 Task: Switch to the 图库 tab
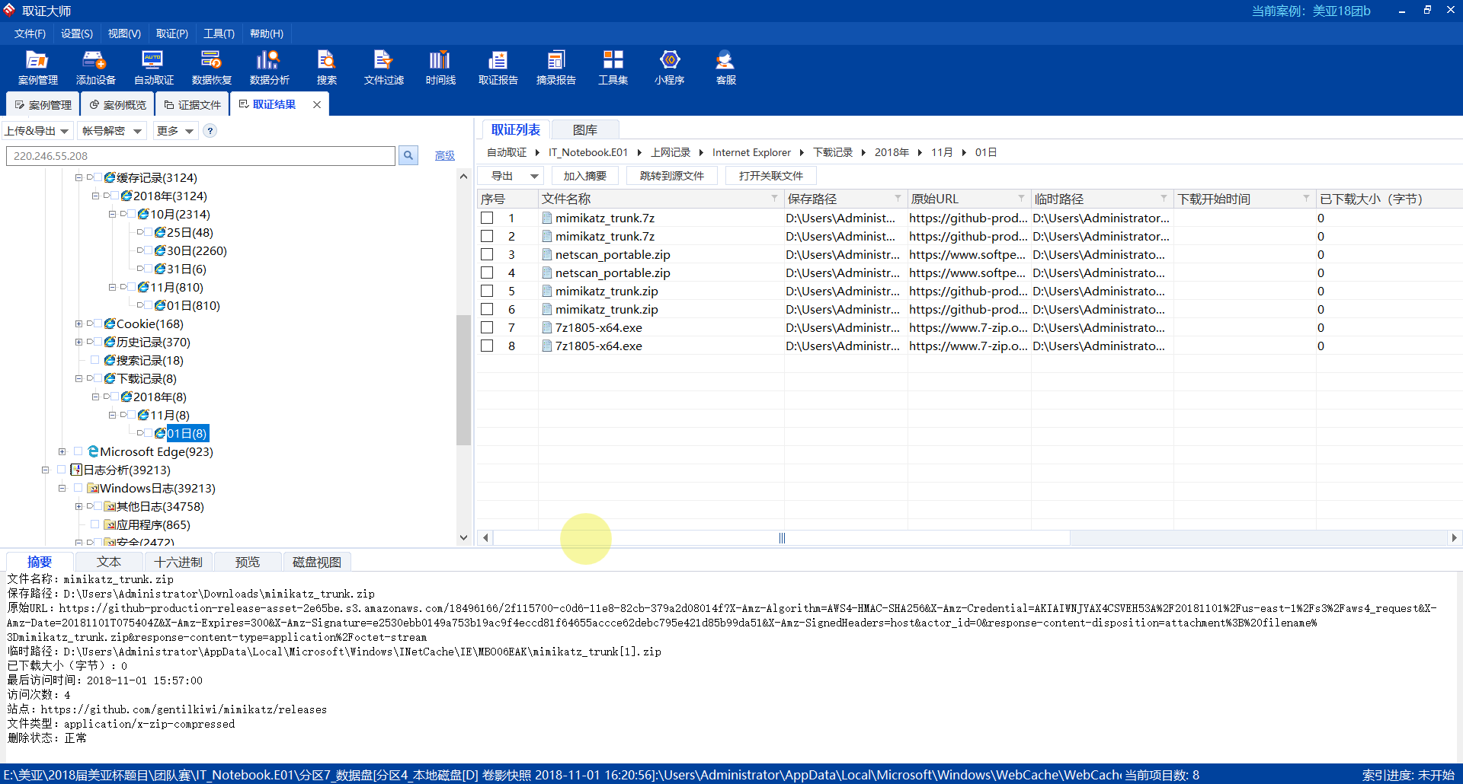click(x=584, y=130)
